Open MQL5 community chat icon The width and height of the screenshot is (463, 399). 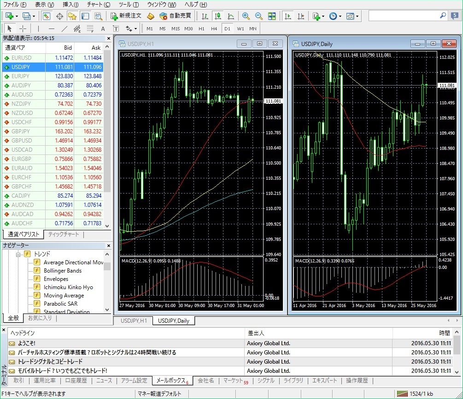coord(454,16)
